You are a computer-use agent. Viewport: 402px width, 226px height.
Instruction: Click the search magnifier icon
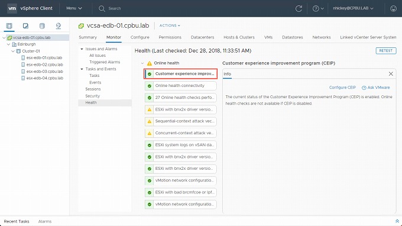tap(102, 8)
